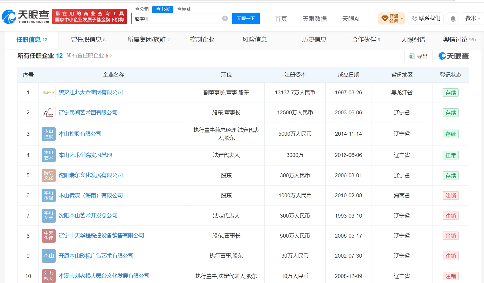Select the 查关系 search tab
Viewport: 484px width, 283px height.
coord(184,9)
